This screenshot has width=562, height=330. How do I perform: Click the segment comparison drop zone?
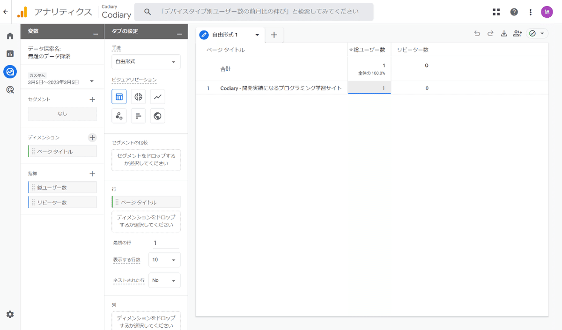click(x=146, y=160)
